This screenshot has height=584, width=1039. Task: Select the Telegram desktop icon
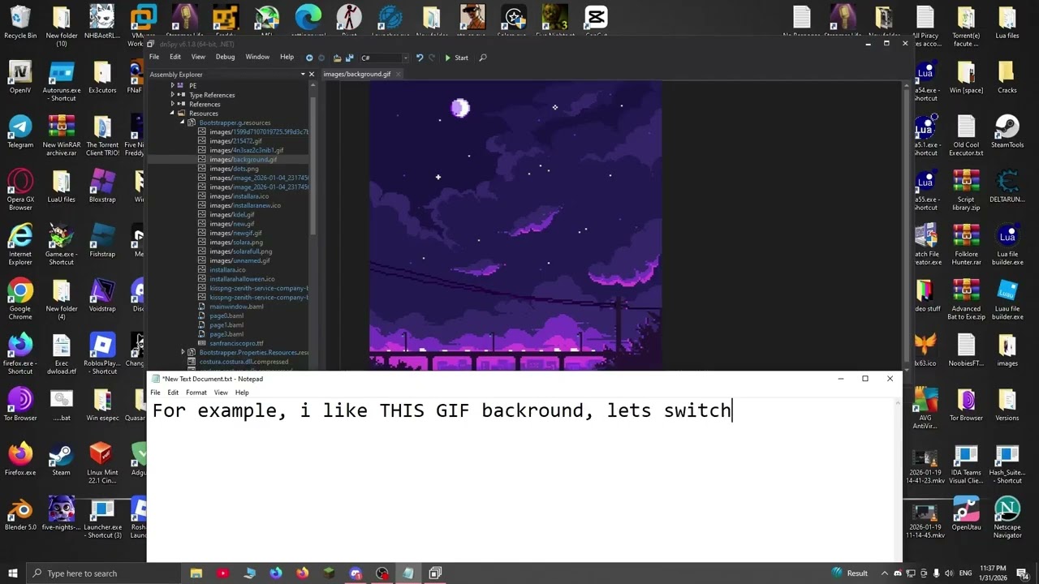tap(20, 131)
